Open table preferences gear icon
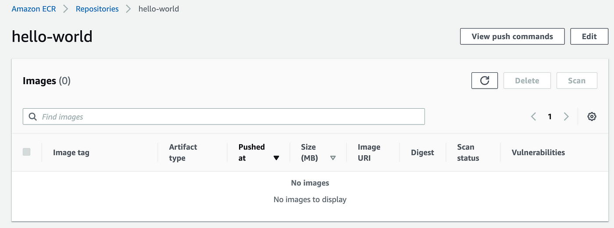This screenshot has height=228, width=614. 592,117
